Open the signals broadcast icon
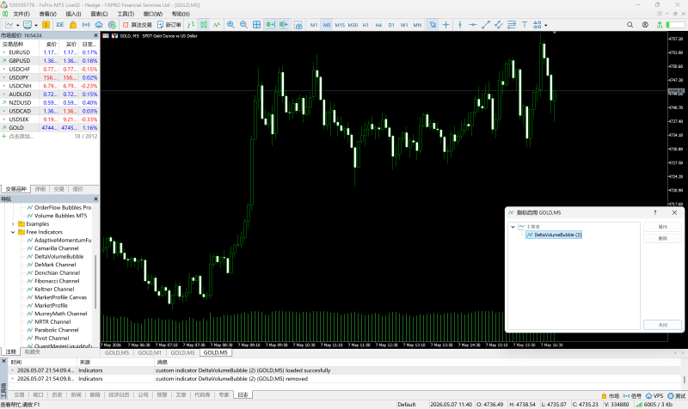Viewport: 688px width, 409px height. 86,25
